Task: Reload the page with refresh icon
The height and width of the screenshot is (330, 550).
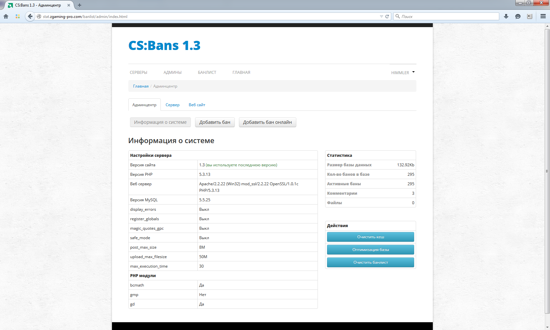Action: [x=387, y=16]
